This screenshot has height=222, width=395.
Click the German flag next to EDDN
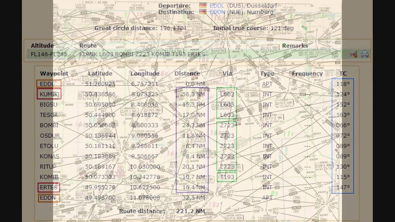click(x=203, y=12)
